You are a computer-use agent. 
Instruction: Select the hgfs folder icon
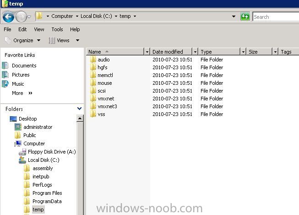[93, 67]
